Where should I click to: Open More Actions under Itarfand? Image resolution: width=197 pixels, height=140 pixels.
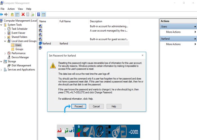pos(173,44)
